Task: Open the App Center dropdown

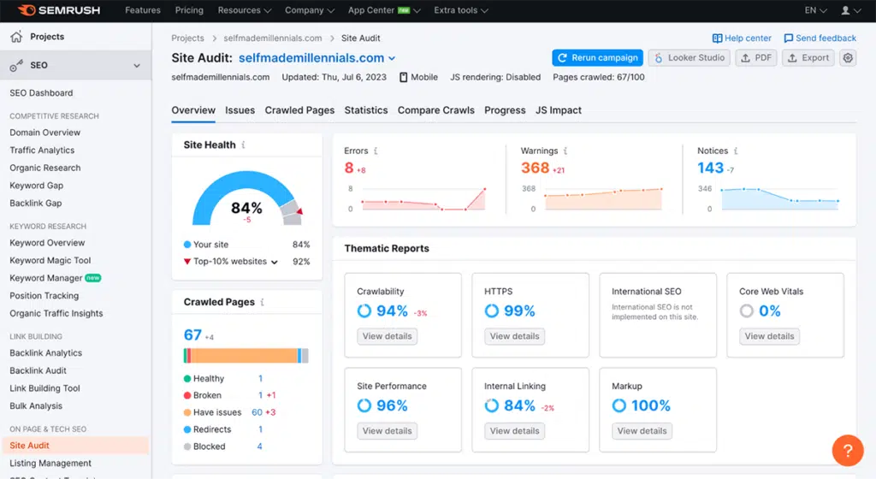Action: click(384, 10)
